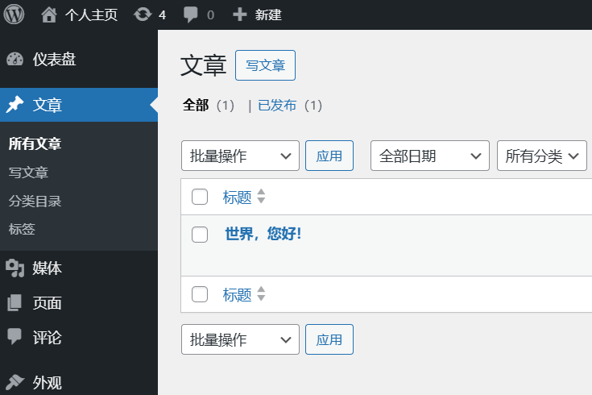Select the 页面 pages icon in the sidebar

[x=14, y=303]
